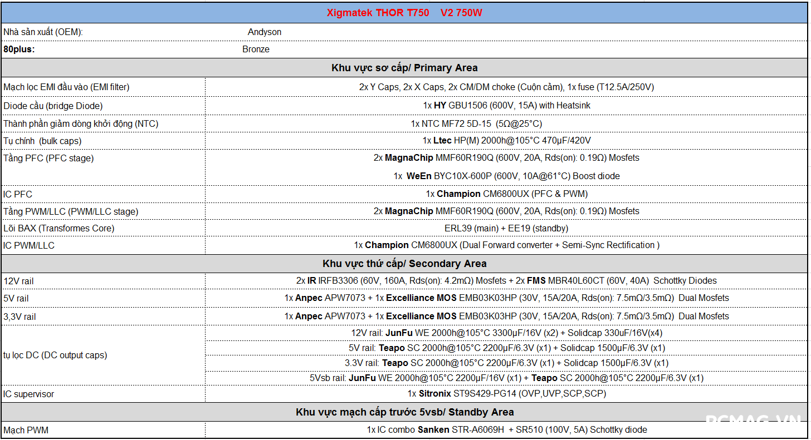
Task: Select the 12V rail IRFB3306 Mosfets cell
Action: [x=506, y=281]
